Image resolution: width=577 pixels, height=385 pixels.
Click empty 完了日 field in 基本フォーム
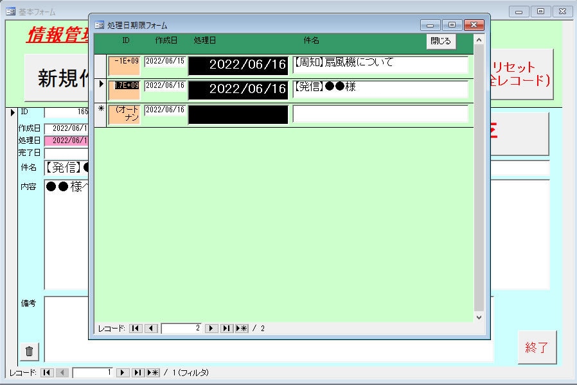pos(66,153)
